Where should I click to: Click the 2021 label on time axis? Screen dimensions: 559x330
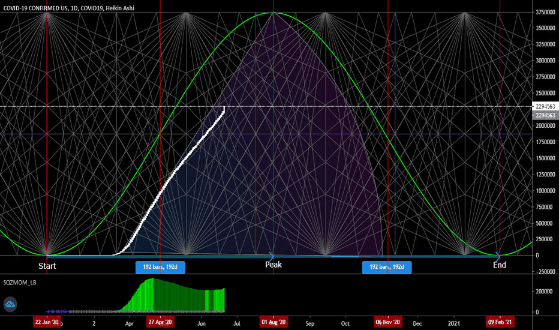click(454, 323)
